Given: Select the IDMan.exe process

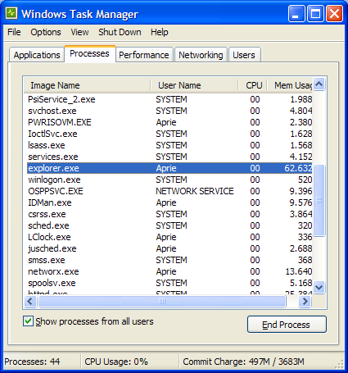Looking at the screenshot, I should coord(169,202).
